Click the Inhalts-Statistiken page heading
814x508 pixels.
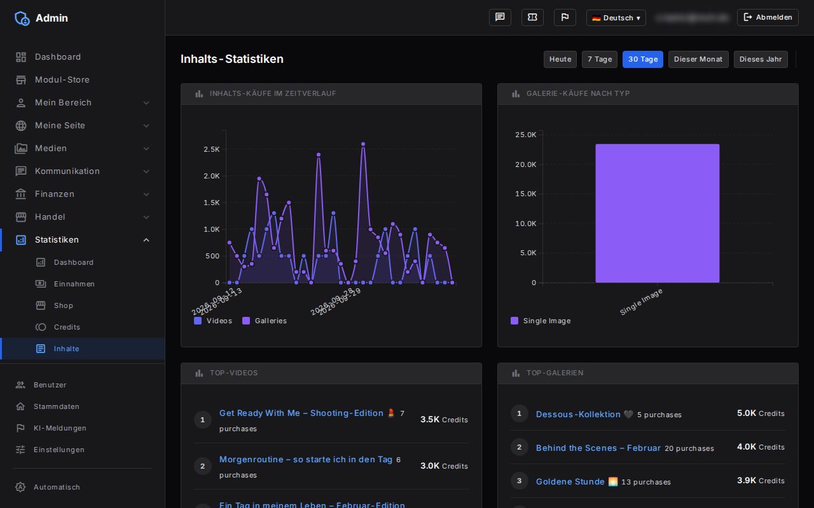coord(232,59)
